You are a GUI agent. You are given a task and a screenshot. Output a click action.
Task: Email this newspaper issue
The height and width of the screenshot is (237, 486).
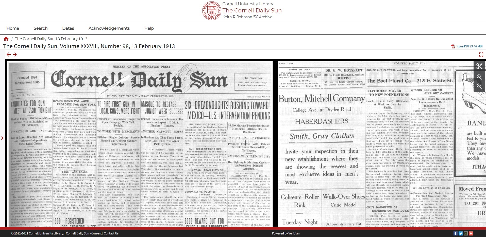(465, 233)
